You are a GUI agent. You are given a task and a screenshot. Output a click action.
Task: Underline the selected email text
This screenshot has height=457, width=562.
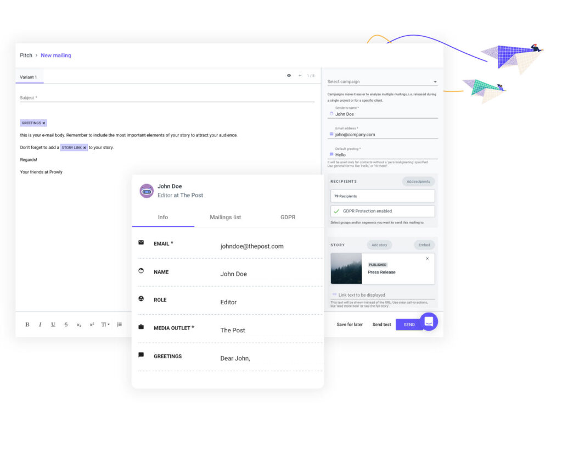[x=53, y=325]
